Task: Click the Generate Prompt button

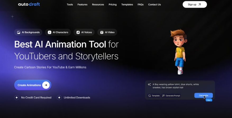Action: pyautogui.click(x=171, y=96)
